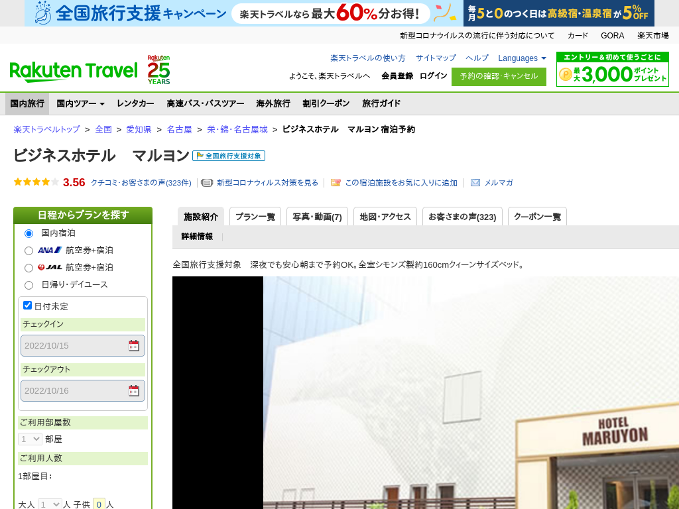Click 新型コロナウィルス対策を見る link
This screenshot has height=509, width=679.
(268, 183)
